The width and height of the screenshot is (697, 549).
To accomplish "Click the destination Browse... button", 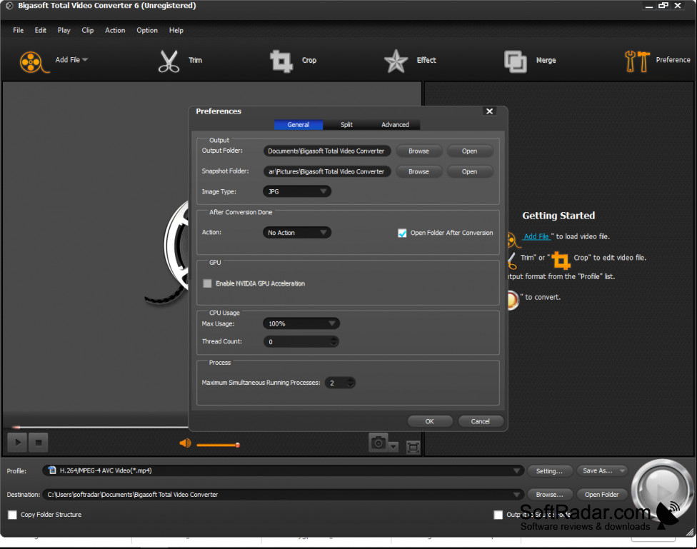I will 549,494.
